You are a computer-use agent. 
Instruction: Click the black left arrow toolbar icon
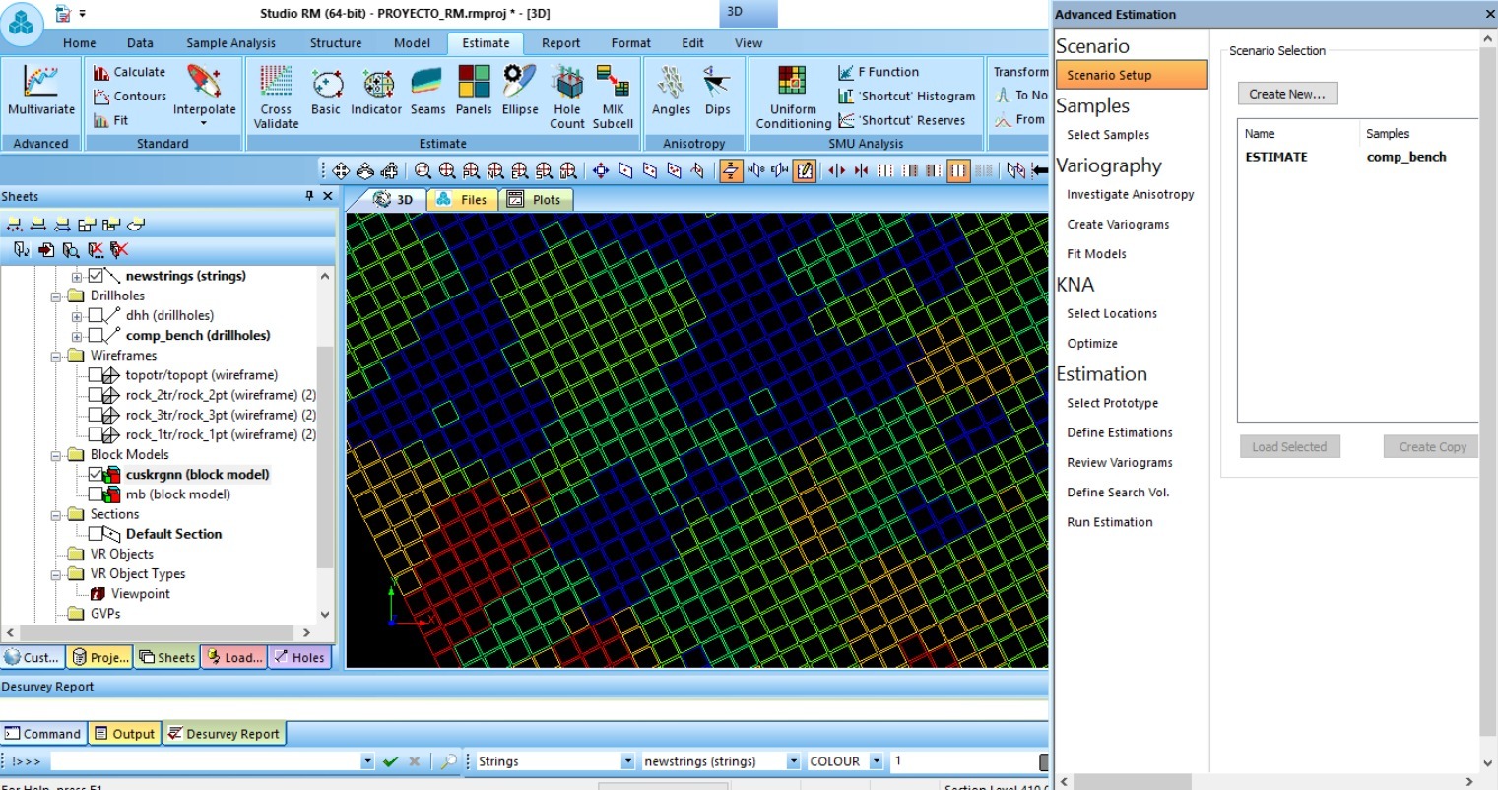click(1040, 170)
